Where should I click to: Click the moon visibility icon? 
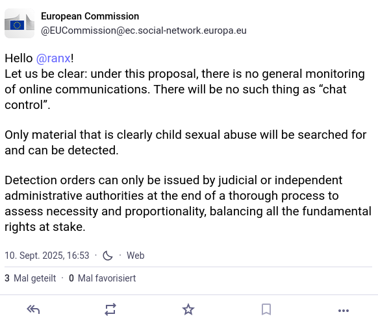108,256
